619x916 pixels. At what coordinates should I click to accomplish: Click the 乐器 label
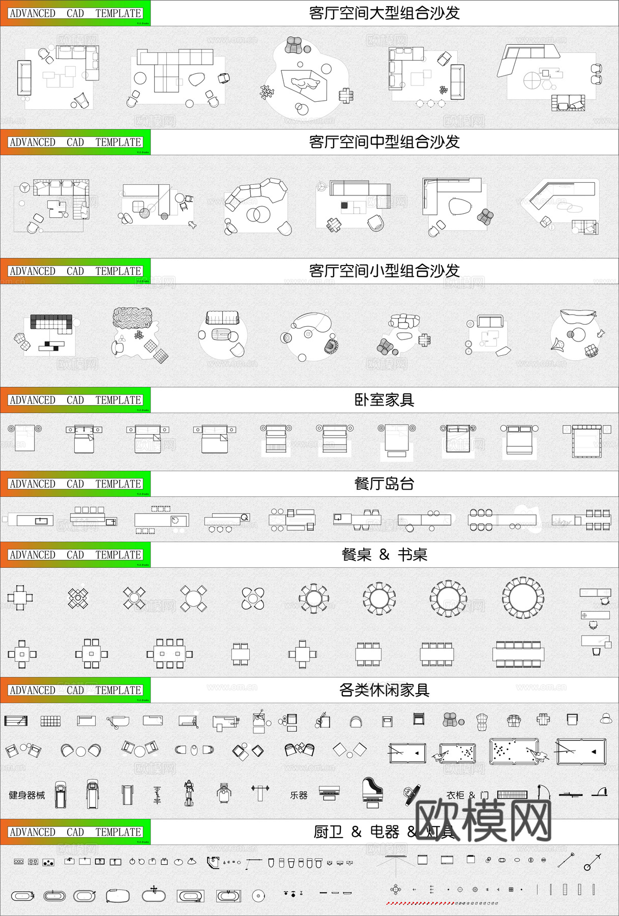[x=299, y=795]
